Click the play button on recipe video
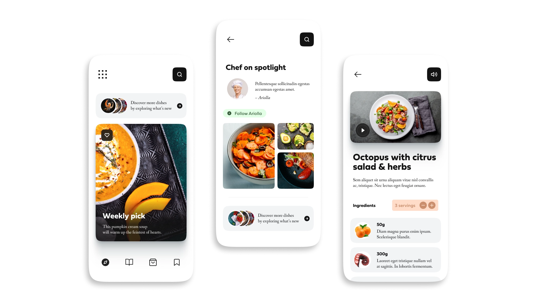Image resolution: width=537 pixels, height=302 pixels. click(x=362, y=130)
